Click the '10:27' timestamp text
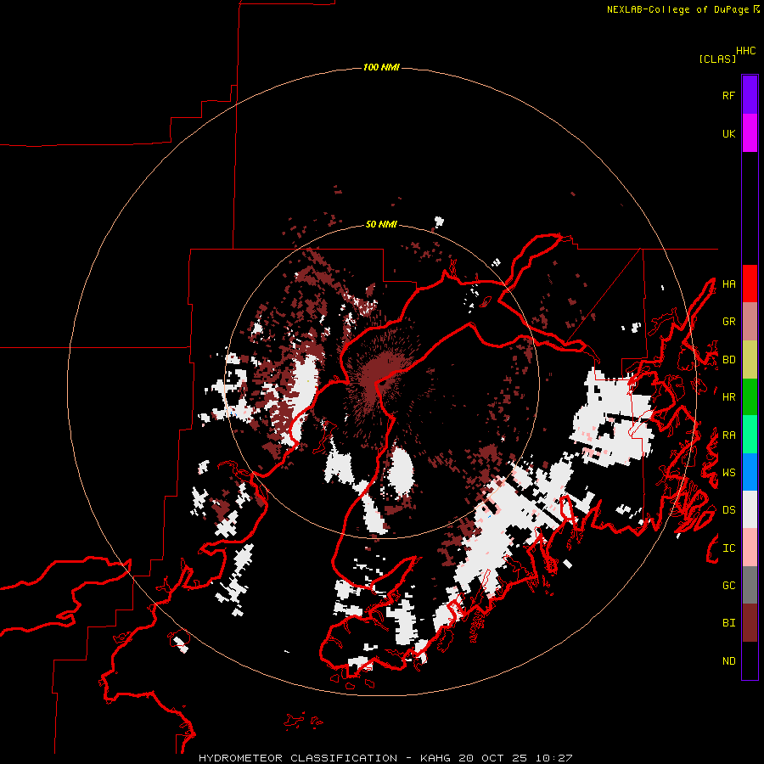This screenshot has height=764, width=764. 553,758
